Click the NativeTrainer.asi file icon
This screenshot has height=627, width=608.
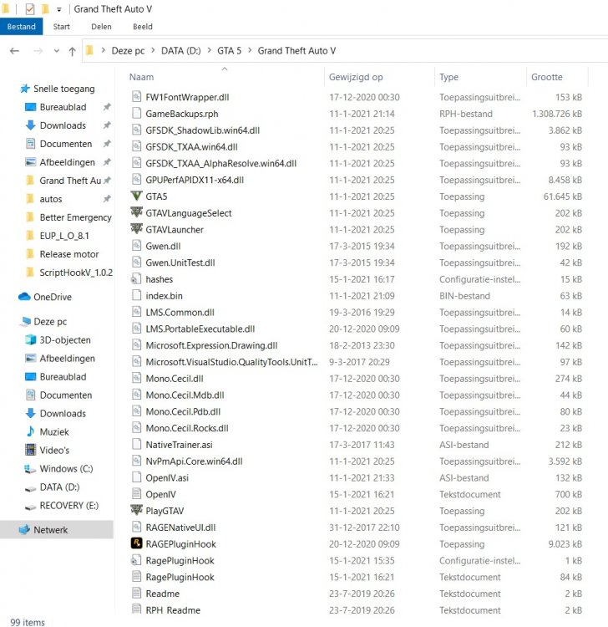point(137,445)
